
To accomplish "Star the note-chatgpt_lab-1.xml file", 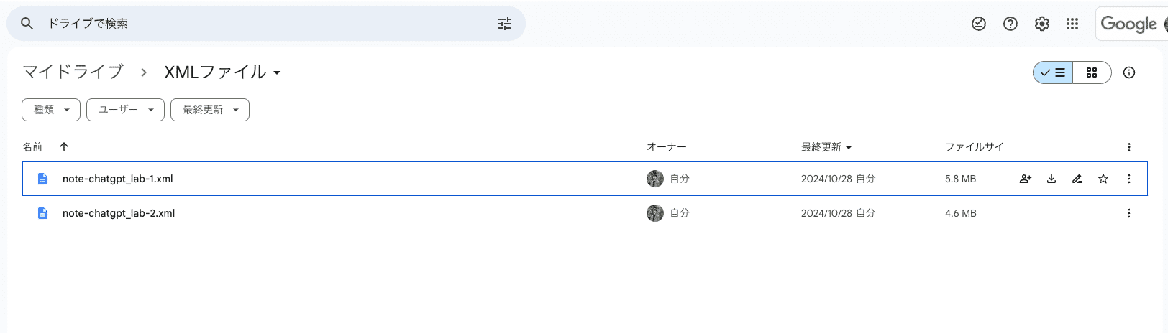I will 1103,179.
